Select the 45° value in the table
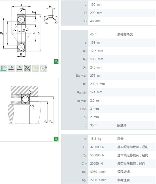The image size is (156, 184). 93,34
